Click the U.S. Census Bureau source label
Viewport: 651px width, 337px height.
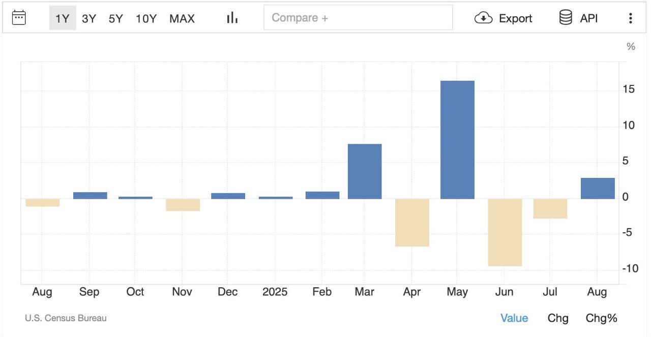(66, 318)
